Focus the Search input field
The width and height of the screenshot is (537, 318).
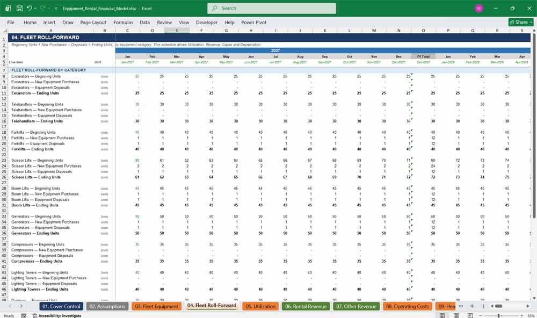click(x=272, y=8)
